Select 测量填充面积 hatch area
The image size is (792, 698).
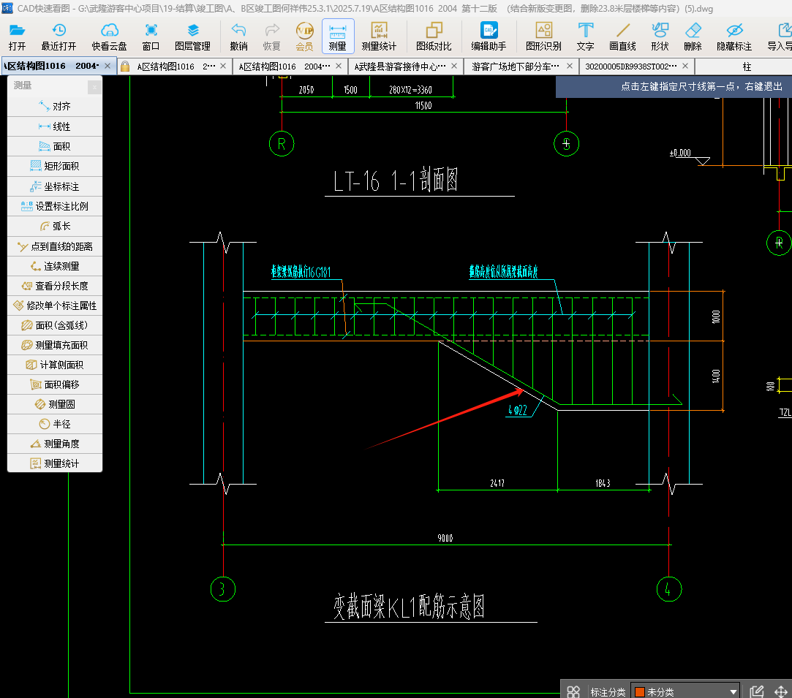pyautogui.click(x=55, y=345)
